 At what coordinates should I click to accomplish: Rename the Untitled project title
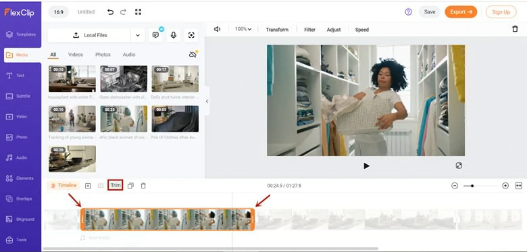pyautogui.click(x=86, y=12)
